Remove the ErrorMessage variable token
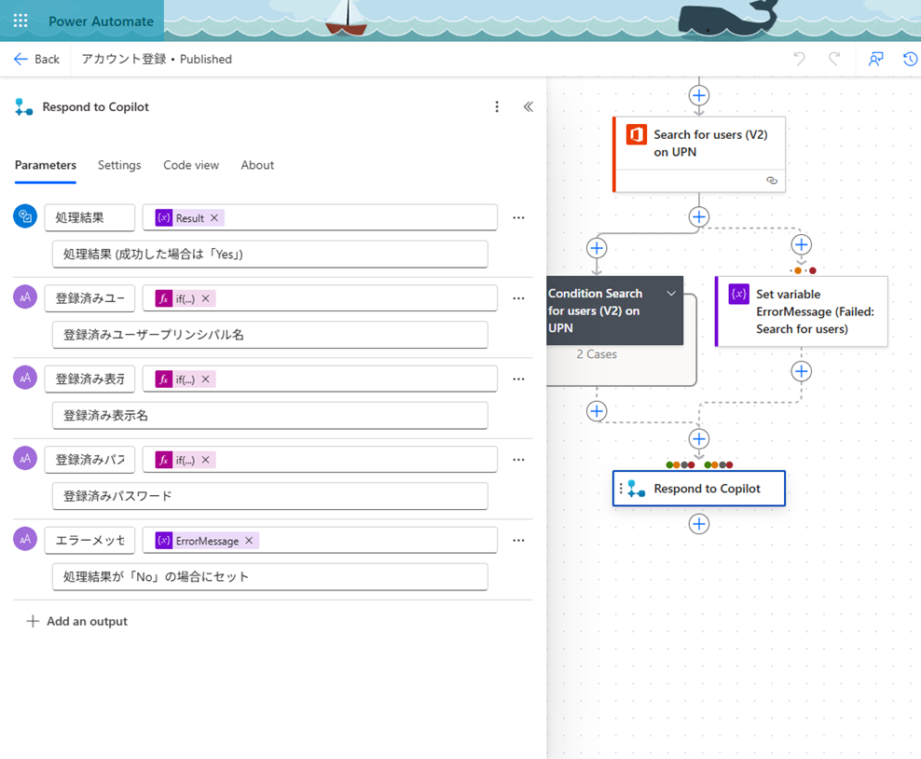Screen dimensions: 921x759 click(249, 541)
